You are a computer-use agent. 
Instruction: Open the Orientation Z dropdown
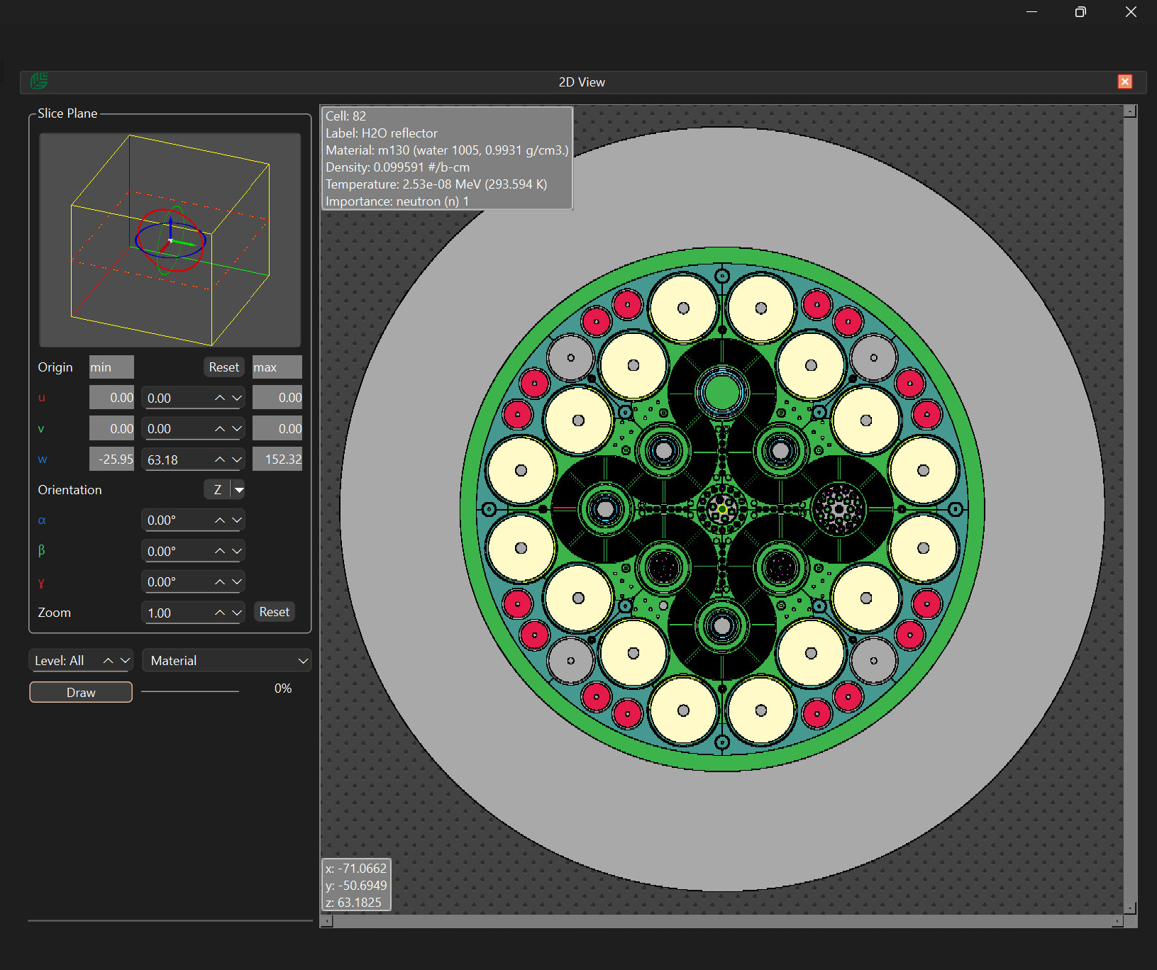pos(239,489)
